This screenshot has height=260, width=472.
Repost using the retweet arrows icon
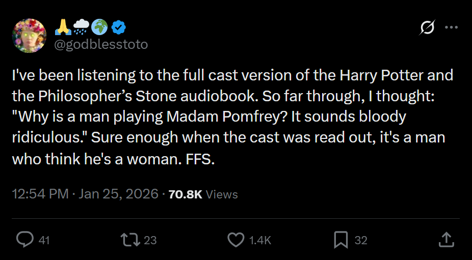tap(130, 240)
